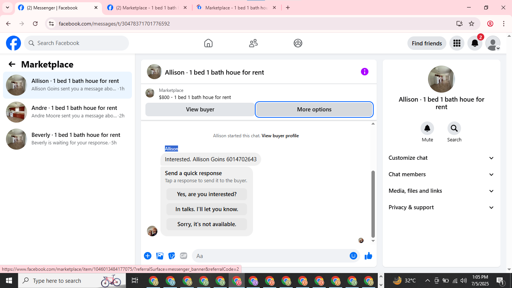Send quick response 'Yes, are you interested?'
Viewport: 512px width, 288px height.
coord(207,194)
